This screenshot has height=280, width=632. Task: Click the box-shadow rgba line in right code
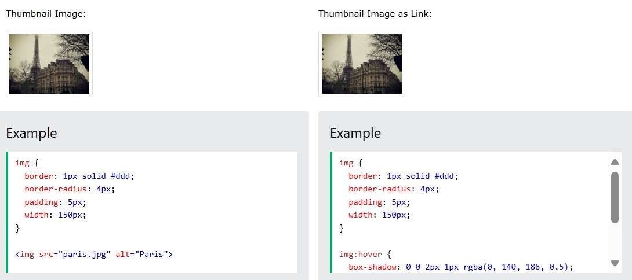[461, 267]
